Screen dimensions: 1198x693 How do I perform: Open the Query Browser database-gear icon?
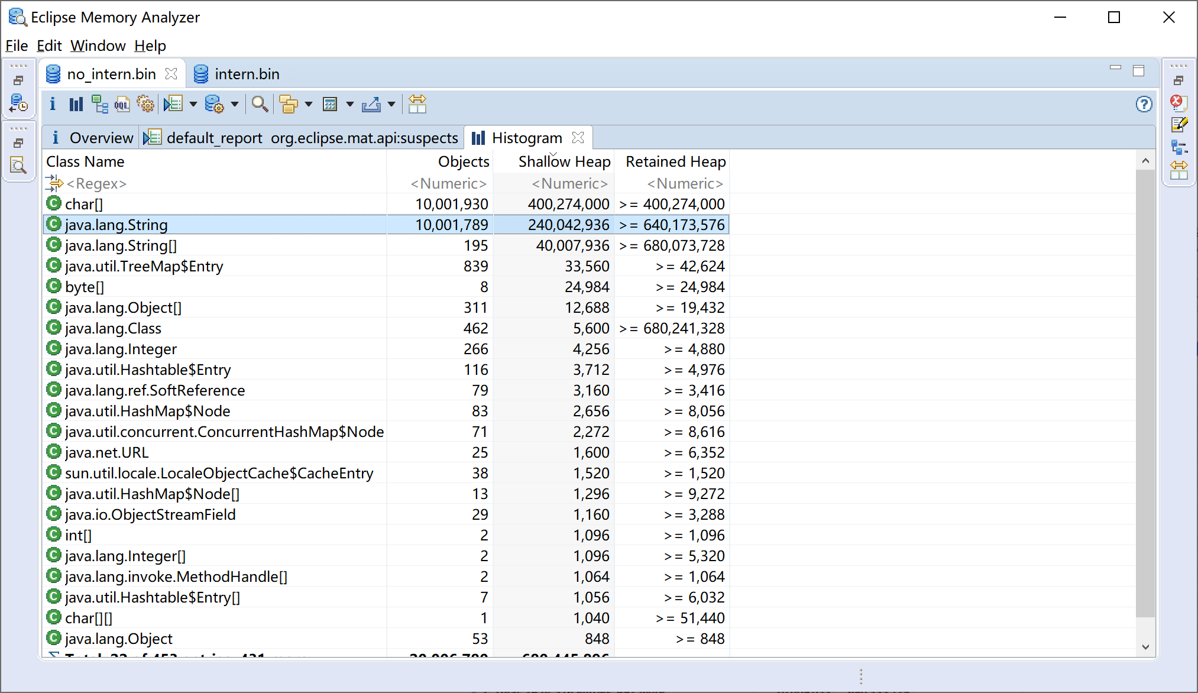[214, 105]
